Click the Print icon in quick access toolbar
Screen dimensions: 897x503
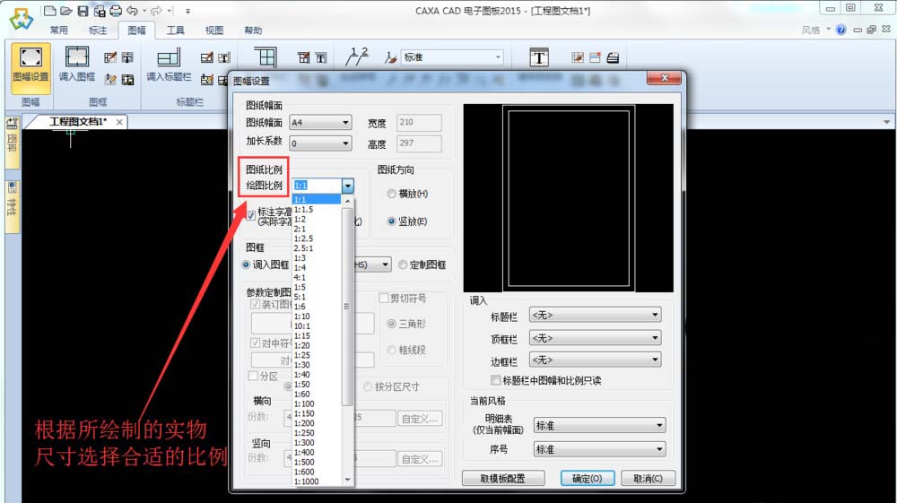[116, 10]
